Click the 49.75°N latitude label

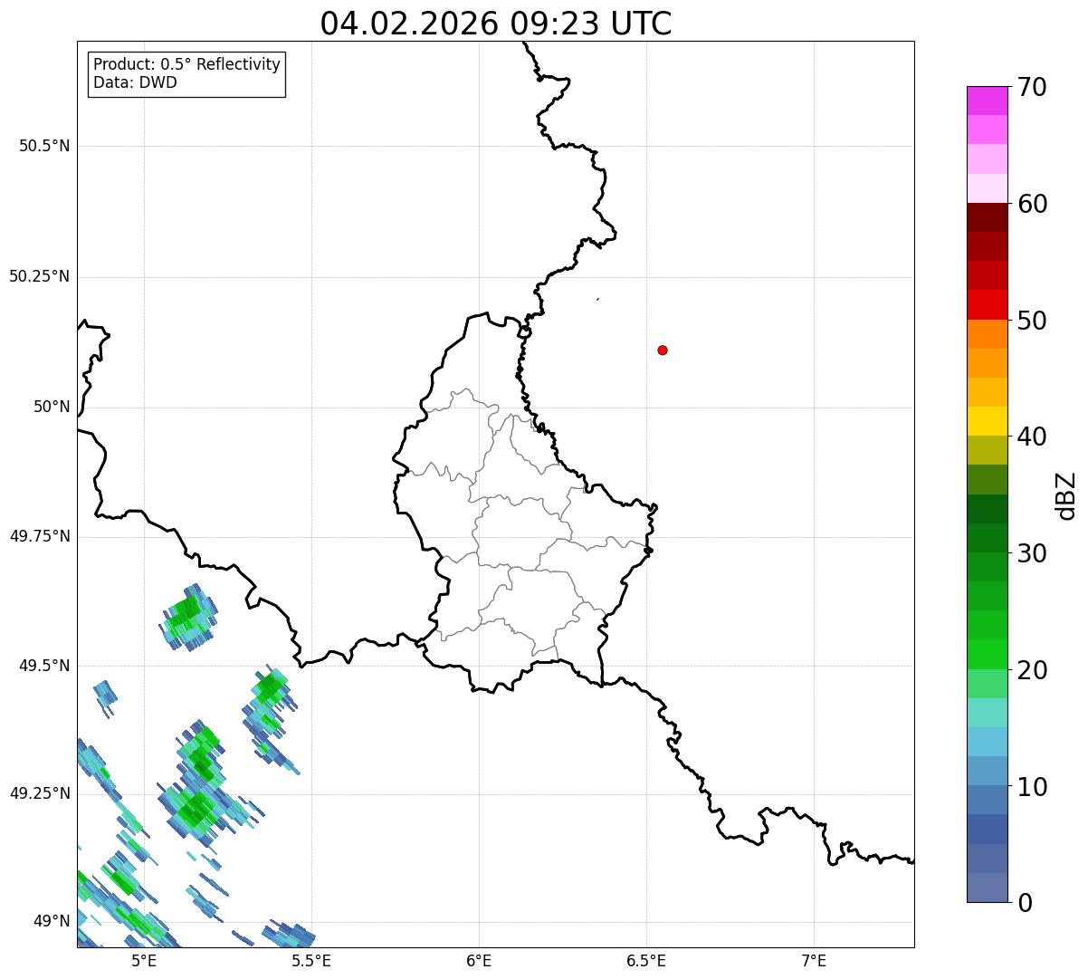pos(40,536)
